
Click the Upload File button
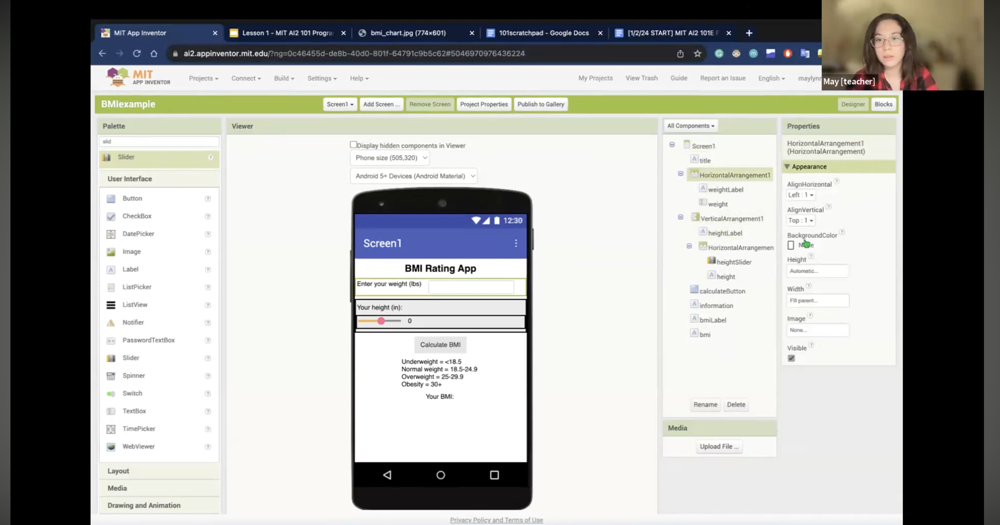719,446
